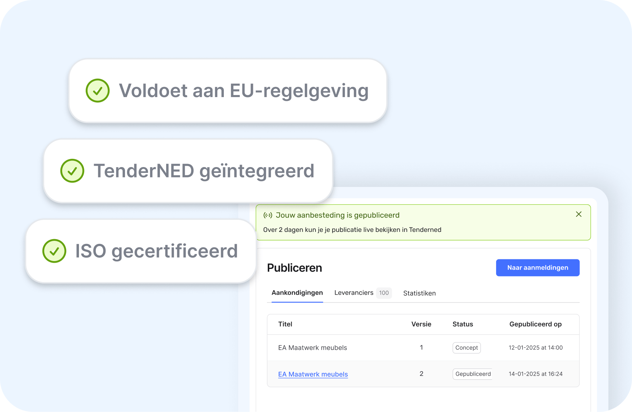632x412 pixels.
Task: Click the 100 count badge beside Leveranciers
Action: pyautogui.click(x=384, y=293)
